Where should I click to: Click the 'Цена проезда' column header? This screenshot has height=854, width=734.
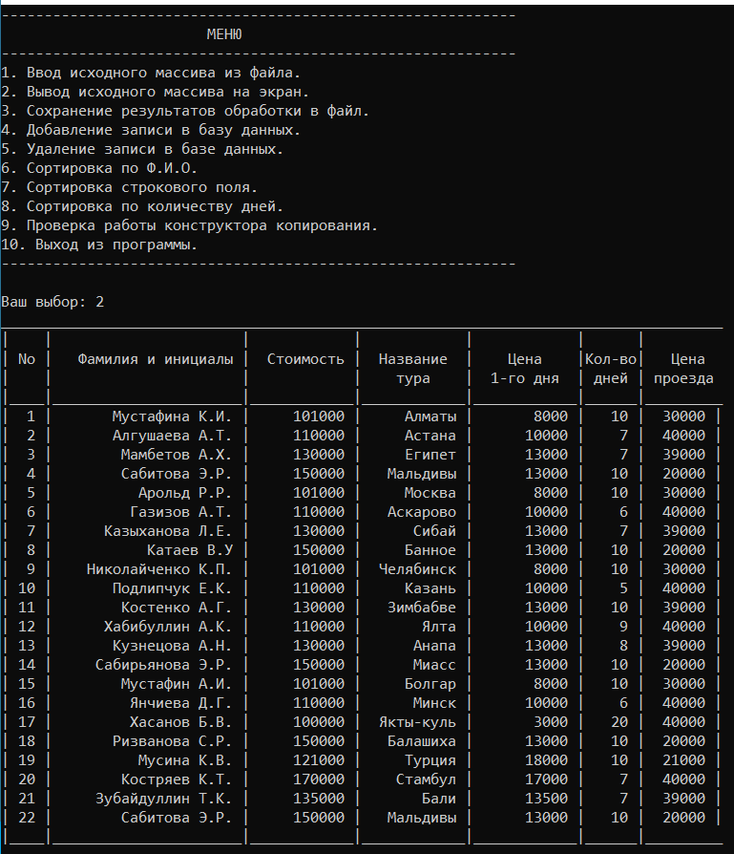point(683,368)
